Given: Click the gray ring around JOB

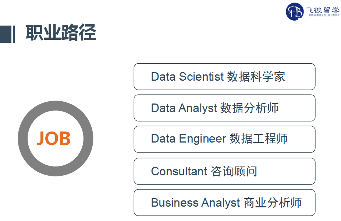Looking at the screenshot, I should (23, 138).
